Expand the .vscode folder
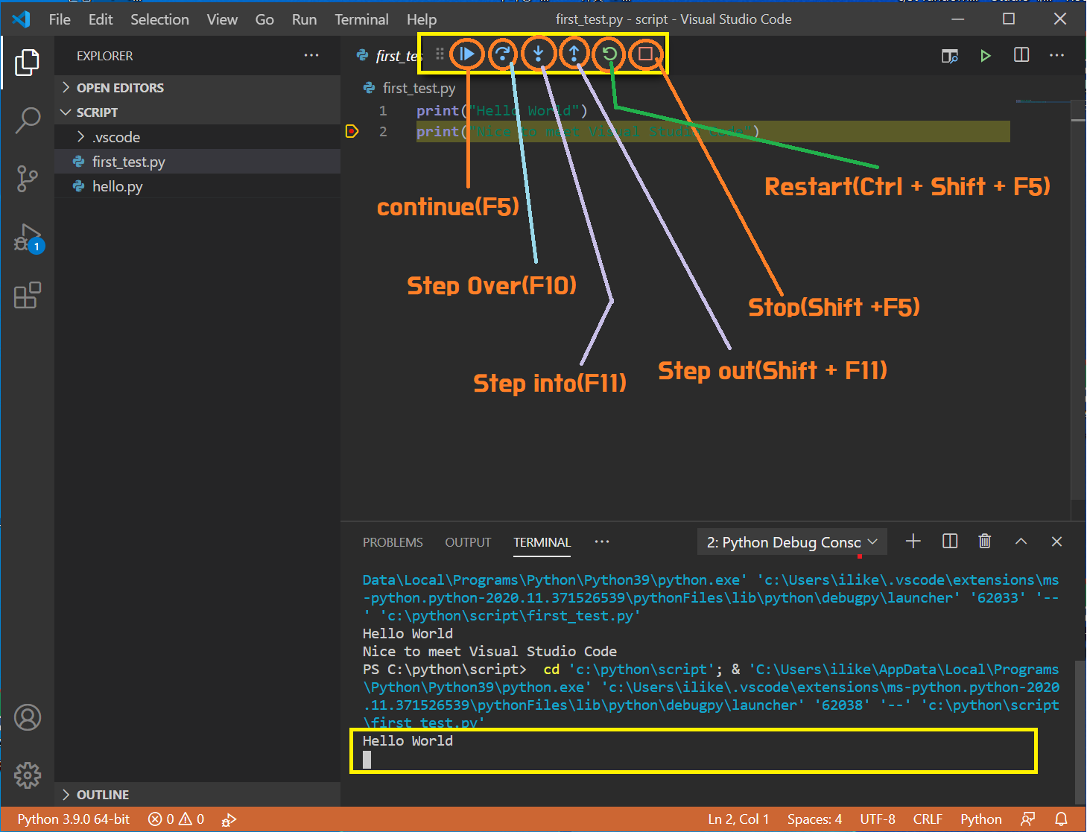The width and height of the screenshot is (1087, 832). pos(115,137)
